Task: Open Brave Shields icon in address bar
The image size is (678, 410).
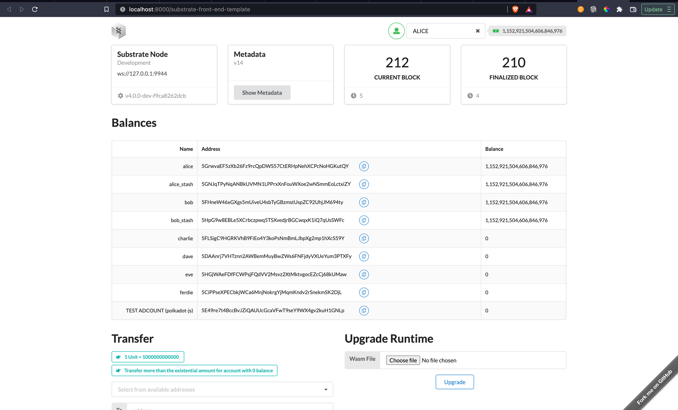Action: [x=515, y=9]
